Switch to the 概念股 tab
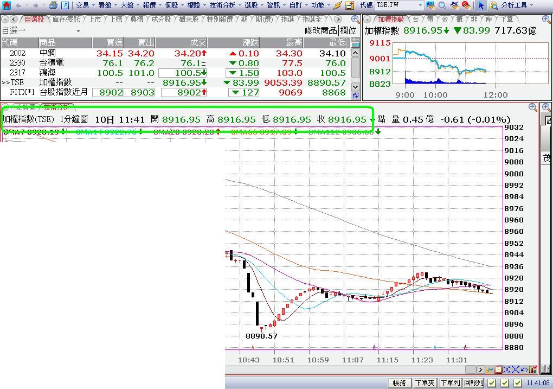Image resolution: width=553 pixels, height=389 pixels. (x=189, y=20)
